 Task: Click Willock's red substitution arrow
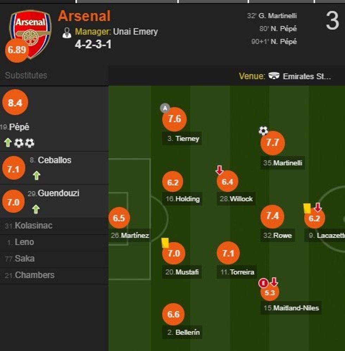[x=219, y=171]
